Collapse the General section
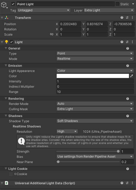136x190 pixels. (x=6, y=48)
